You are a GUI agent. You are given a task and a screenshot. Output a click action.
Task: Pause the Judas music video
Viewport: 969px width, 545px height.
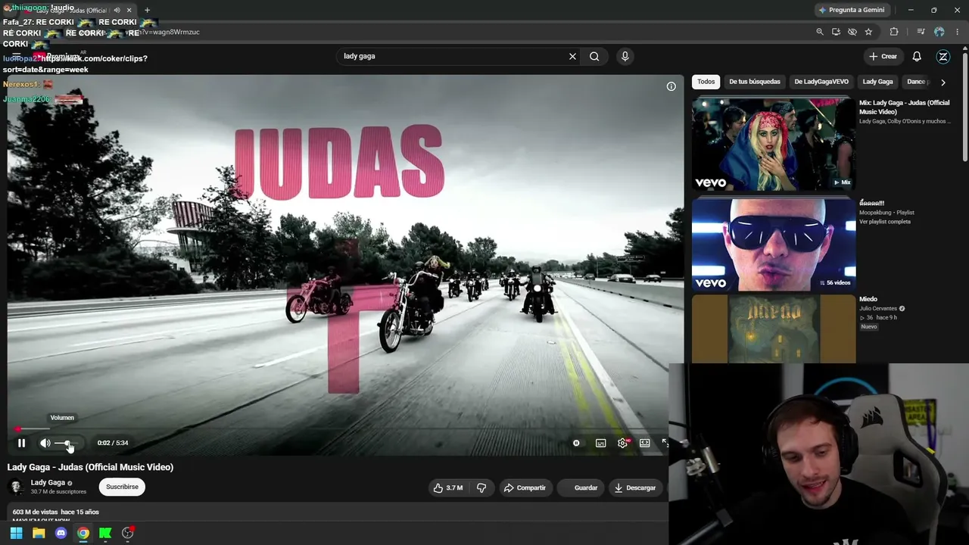coord(21,443)
